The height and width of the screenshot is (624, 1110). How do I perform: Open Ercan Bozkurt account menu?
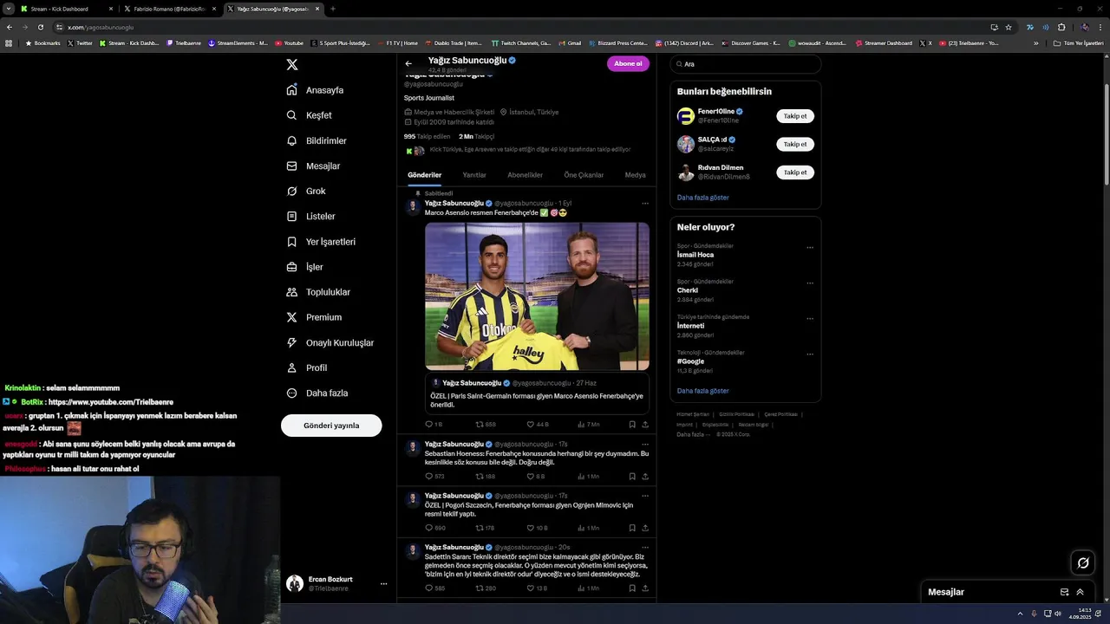336,583
